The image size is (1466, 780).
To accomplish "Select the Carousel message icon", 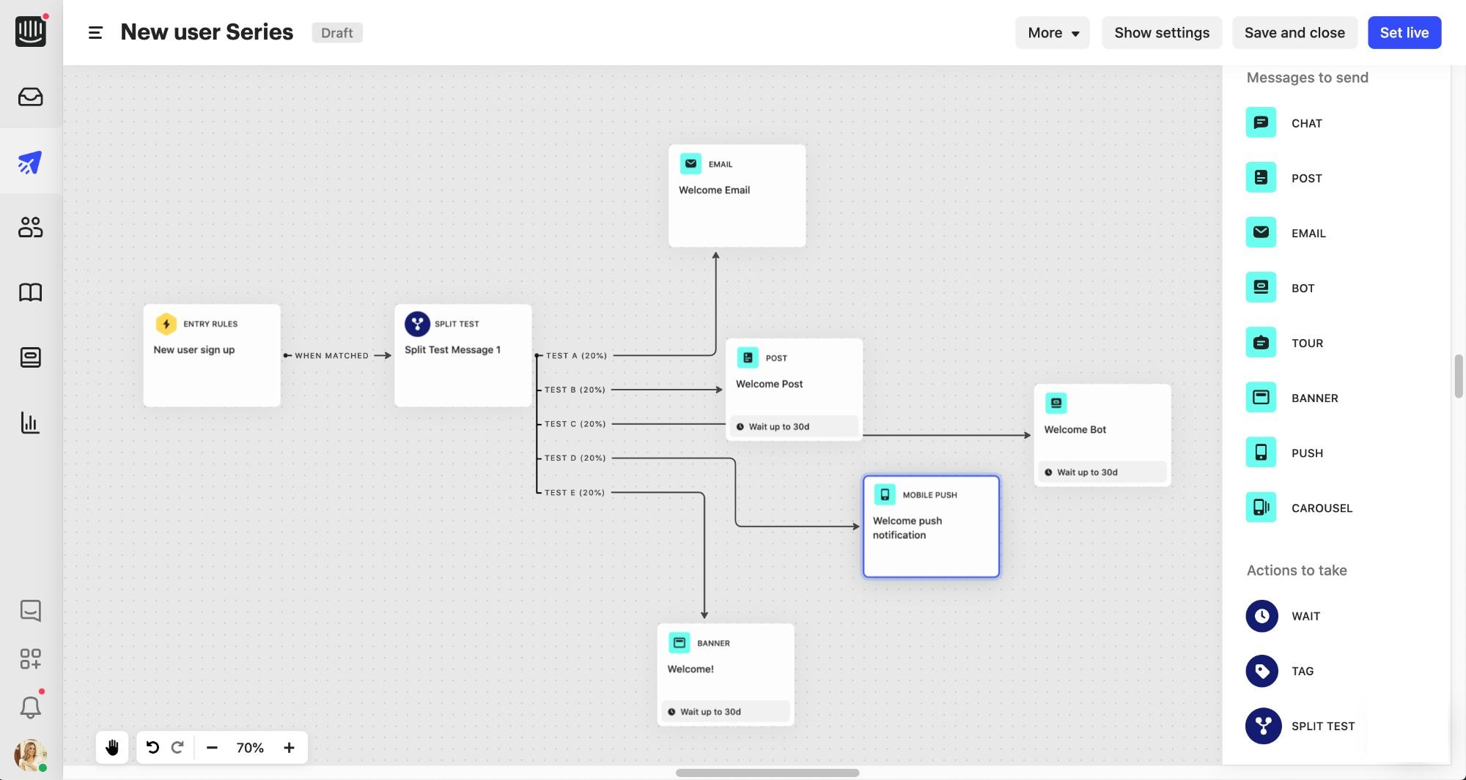I will tap(1261, 508).
